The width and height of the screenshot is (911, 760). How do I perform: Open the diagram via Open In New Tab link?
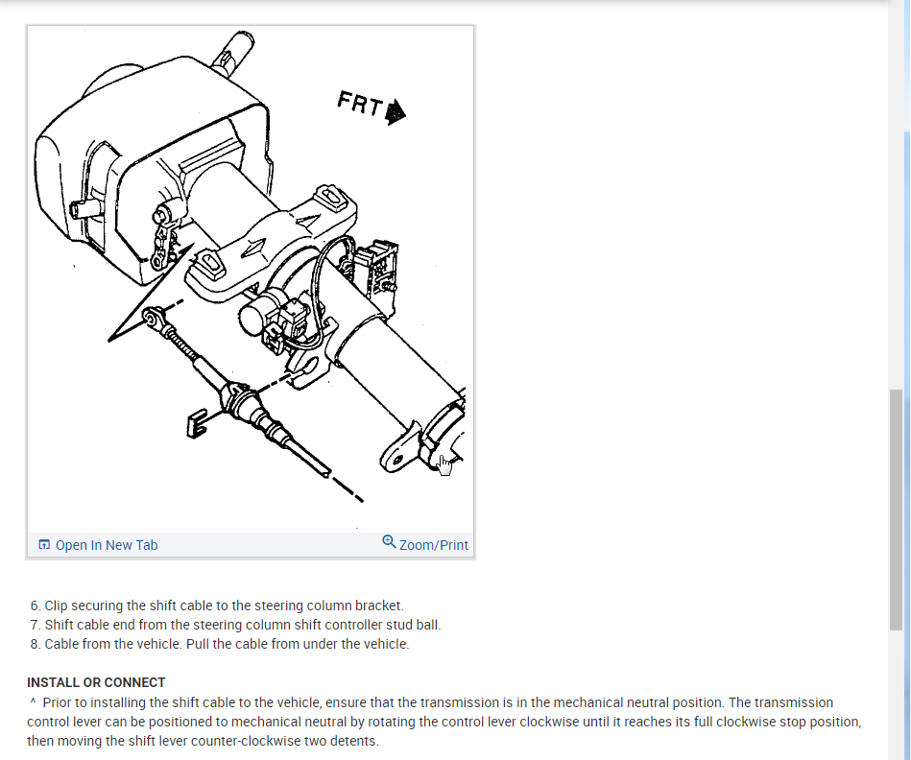[x=107, y=545]
